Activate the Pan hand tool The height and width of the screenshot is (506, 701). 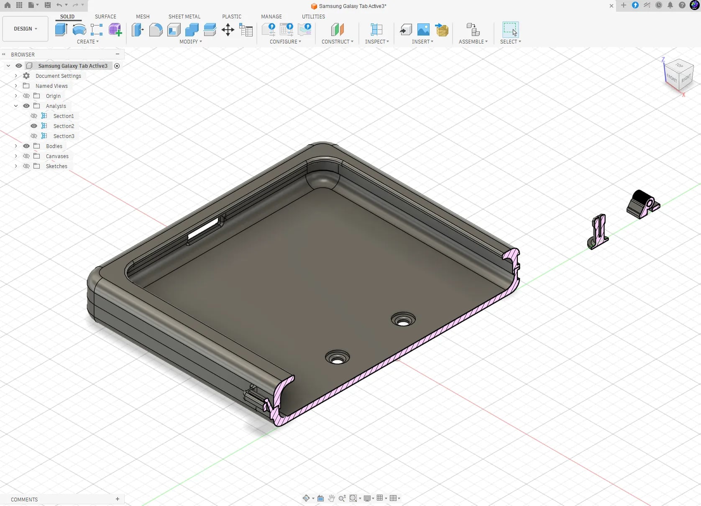coord(332,498)
